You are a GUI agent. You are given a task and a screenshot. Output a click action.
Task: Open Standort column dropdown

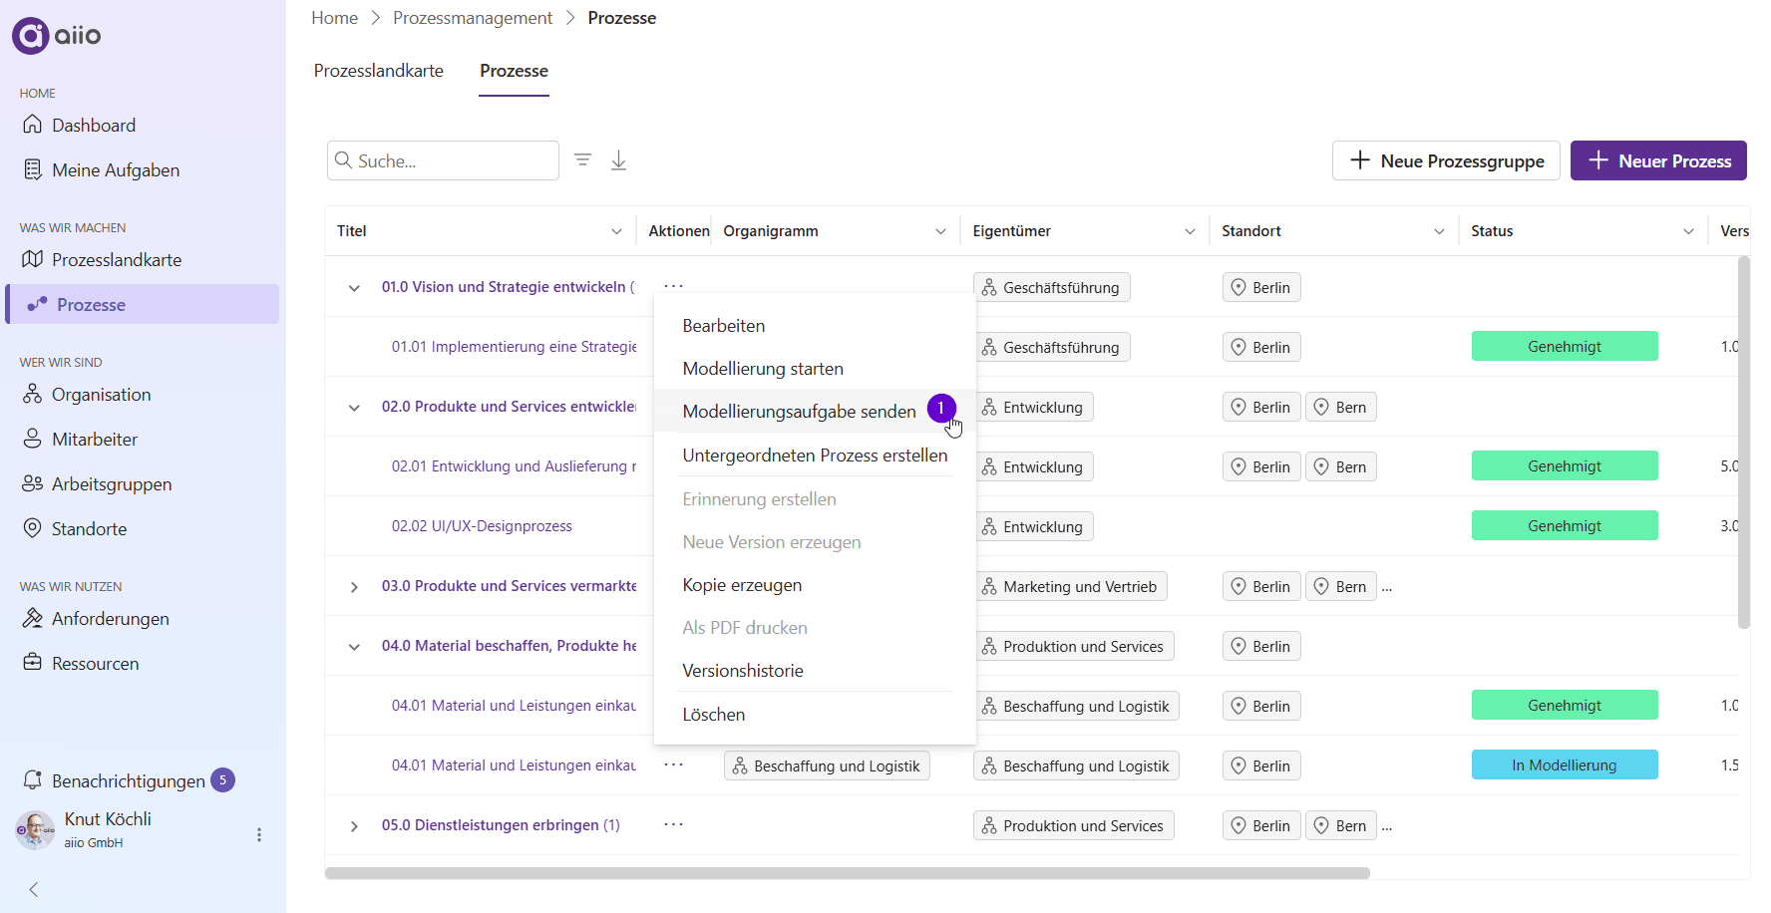(1439, 231)
